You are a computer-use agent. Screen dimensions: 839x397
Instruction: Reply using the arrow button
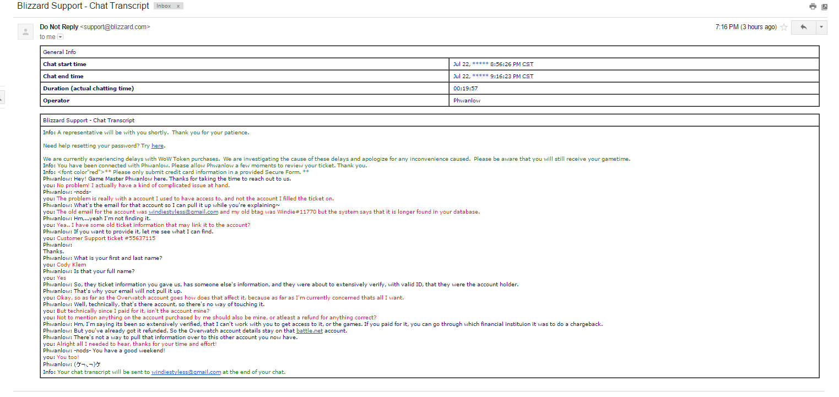coord(803,27)
